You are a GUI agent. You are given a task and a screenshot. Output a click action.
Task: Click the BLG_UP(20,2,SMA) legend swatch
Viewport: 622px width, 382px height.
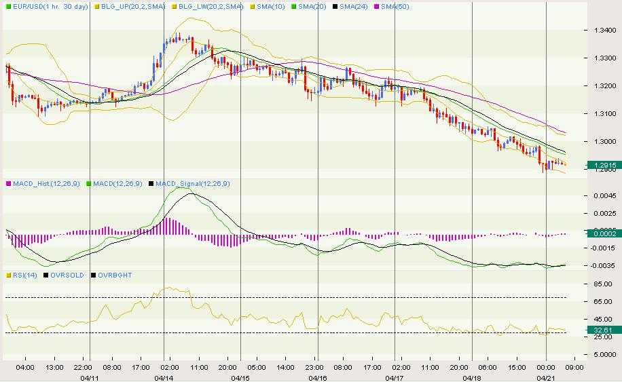tap(97, 7)
